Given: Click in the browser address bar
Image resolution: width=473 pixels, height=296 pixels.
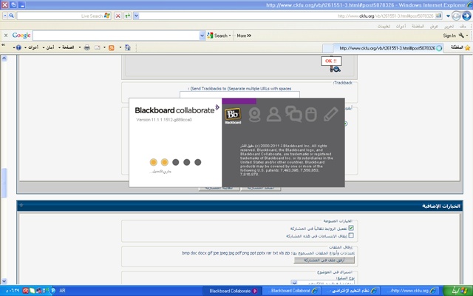Looking at the screenshot, I should (x=287, y=16).
